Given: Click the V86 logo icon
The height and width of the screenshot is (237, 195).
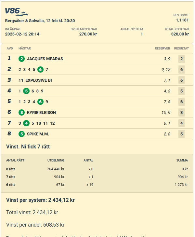Looking at the screenshot, I should pyautogui.click(x=16, y=12).
